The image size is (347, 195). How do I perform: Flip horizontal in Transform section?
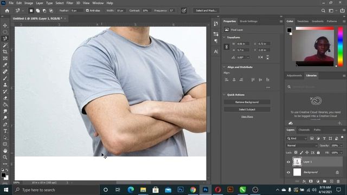[260, 57]
